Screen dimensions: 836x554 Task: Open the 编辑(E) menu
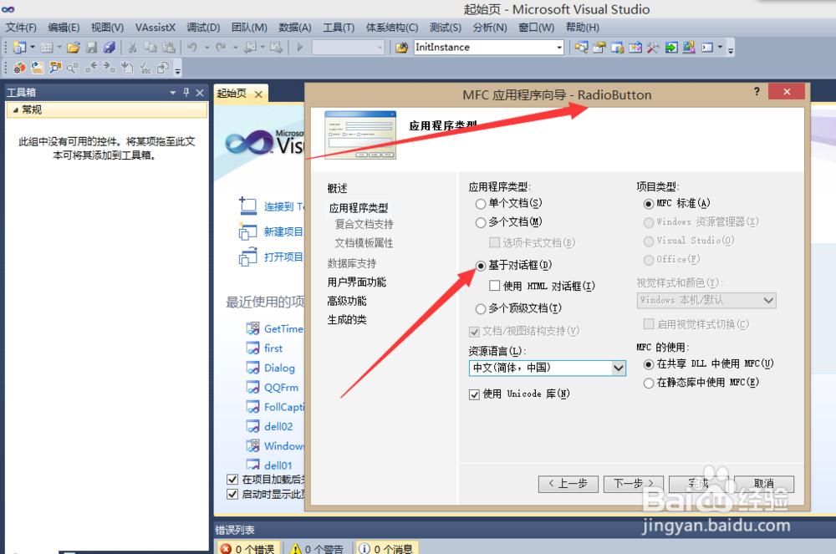click(x=64, y=28)
